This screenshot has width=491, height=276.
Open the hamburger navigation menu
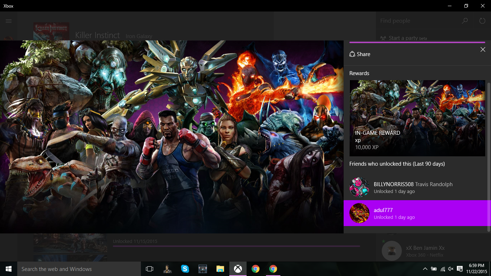[x=9, y=21]
